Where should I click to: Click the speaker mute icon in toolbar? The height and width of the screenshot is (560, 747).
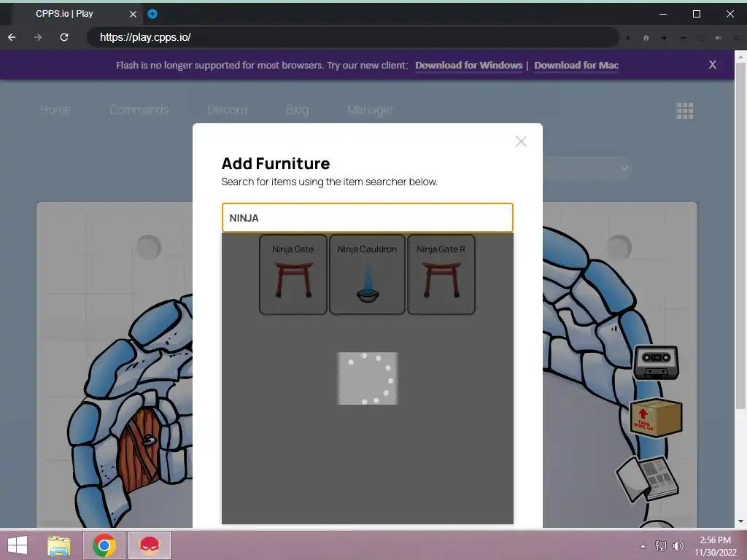719,38
